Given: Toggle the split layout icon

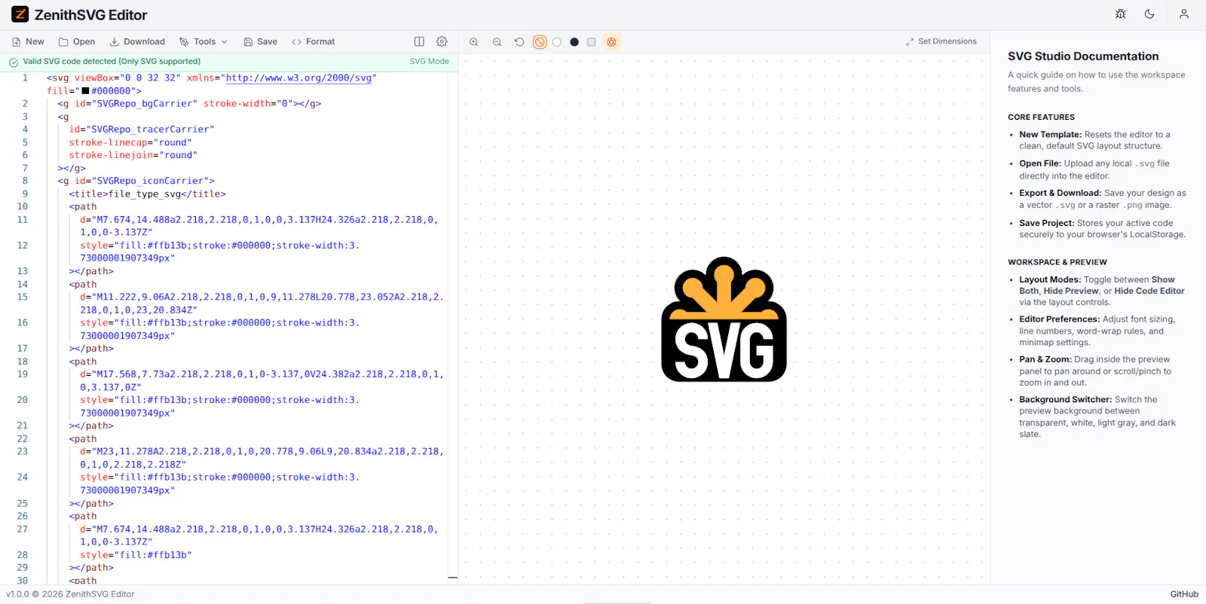Looking at the screenshot, I should pyautogui.click(x=419, y=42).
